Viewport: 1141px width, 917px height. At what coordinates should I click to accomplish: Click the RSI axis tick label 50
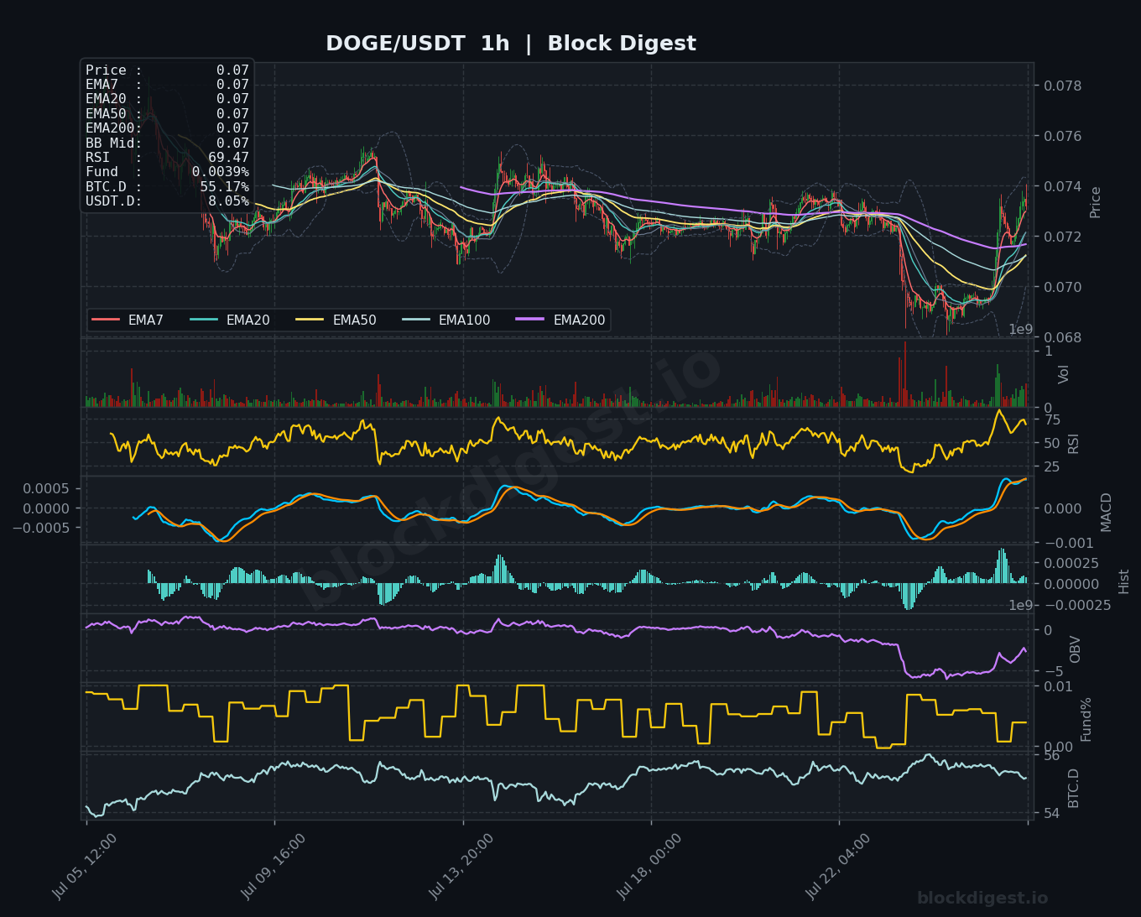coord(1052,443)
